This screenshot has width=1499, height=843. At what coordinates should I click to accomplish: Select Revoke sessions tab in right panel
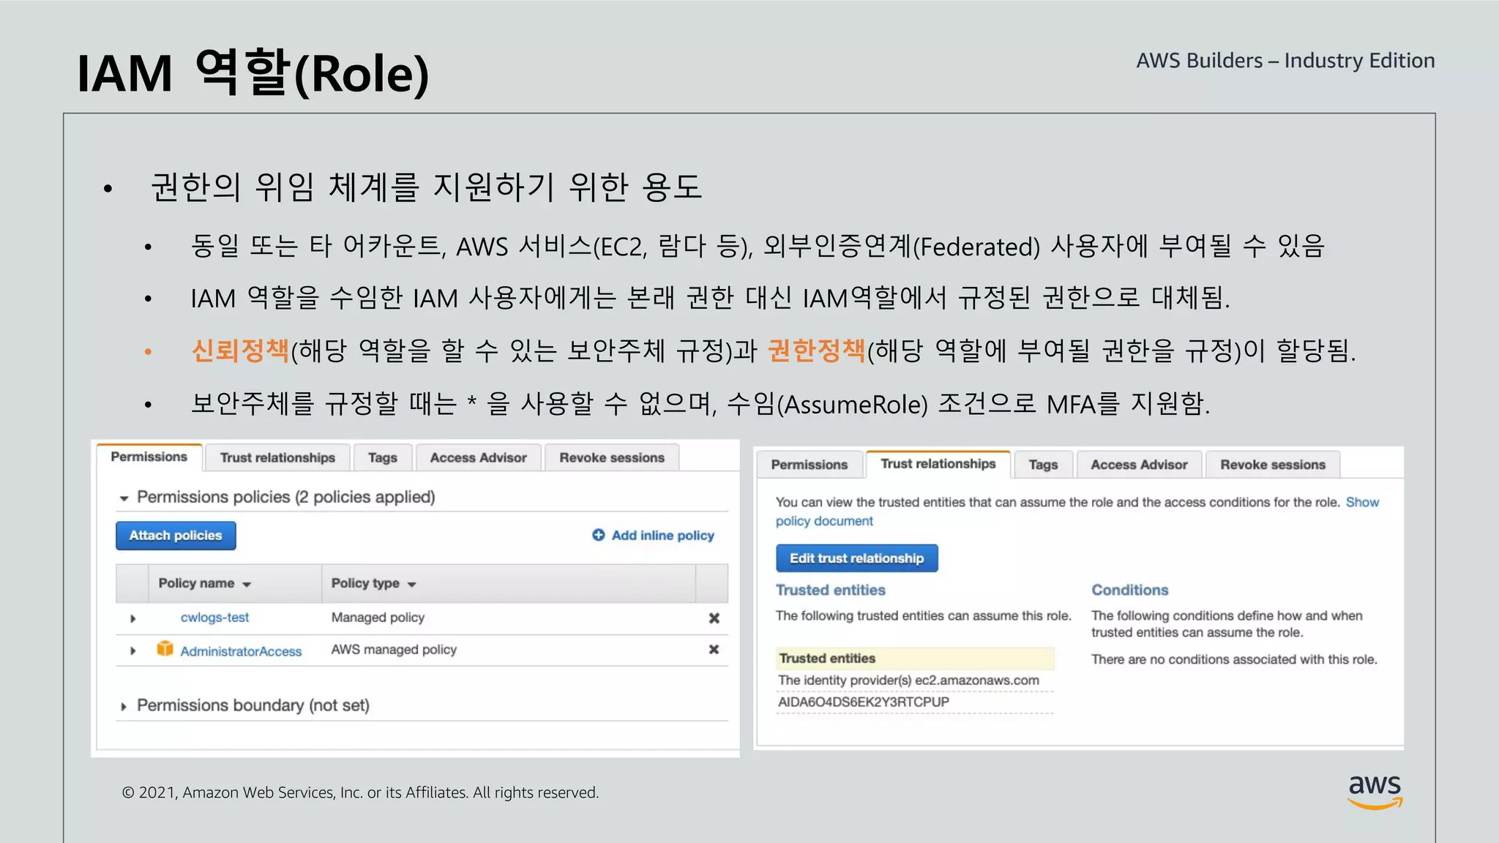[x=1273, y=465]
